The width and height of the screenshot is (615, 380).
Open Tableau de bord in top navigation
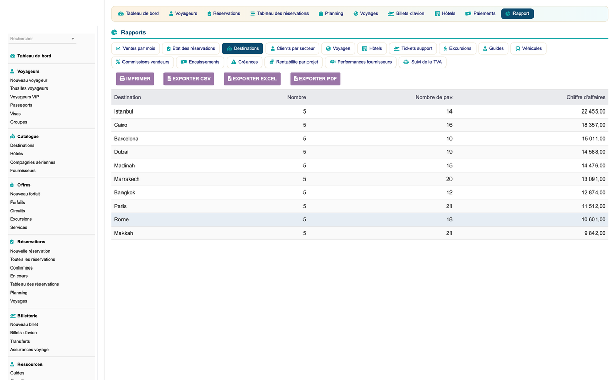click(x=138, y=14)
